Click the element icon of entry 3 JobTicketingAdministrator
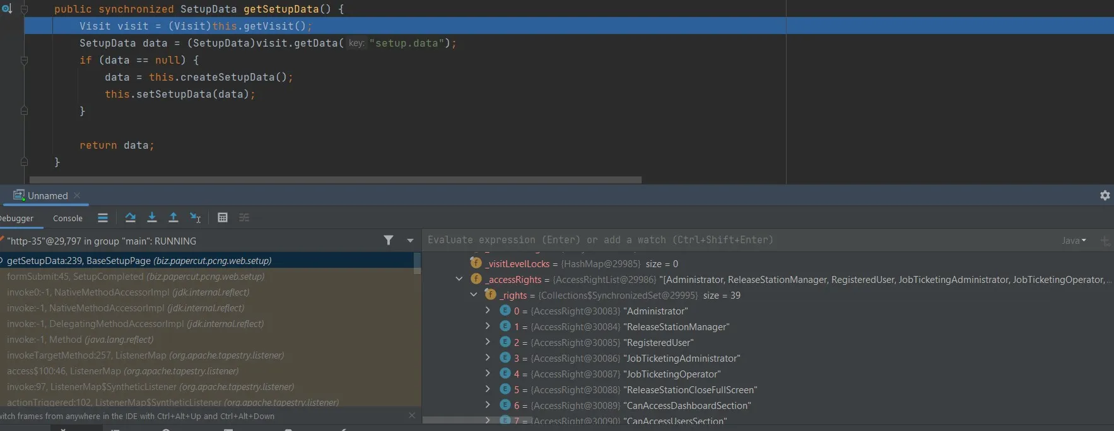Image resolution: width=1114 pixels, height=431 pixels. [x=505, y=357]
